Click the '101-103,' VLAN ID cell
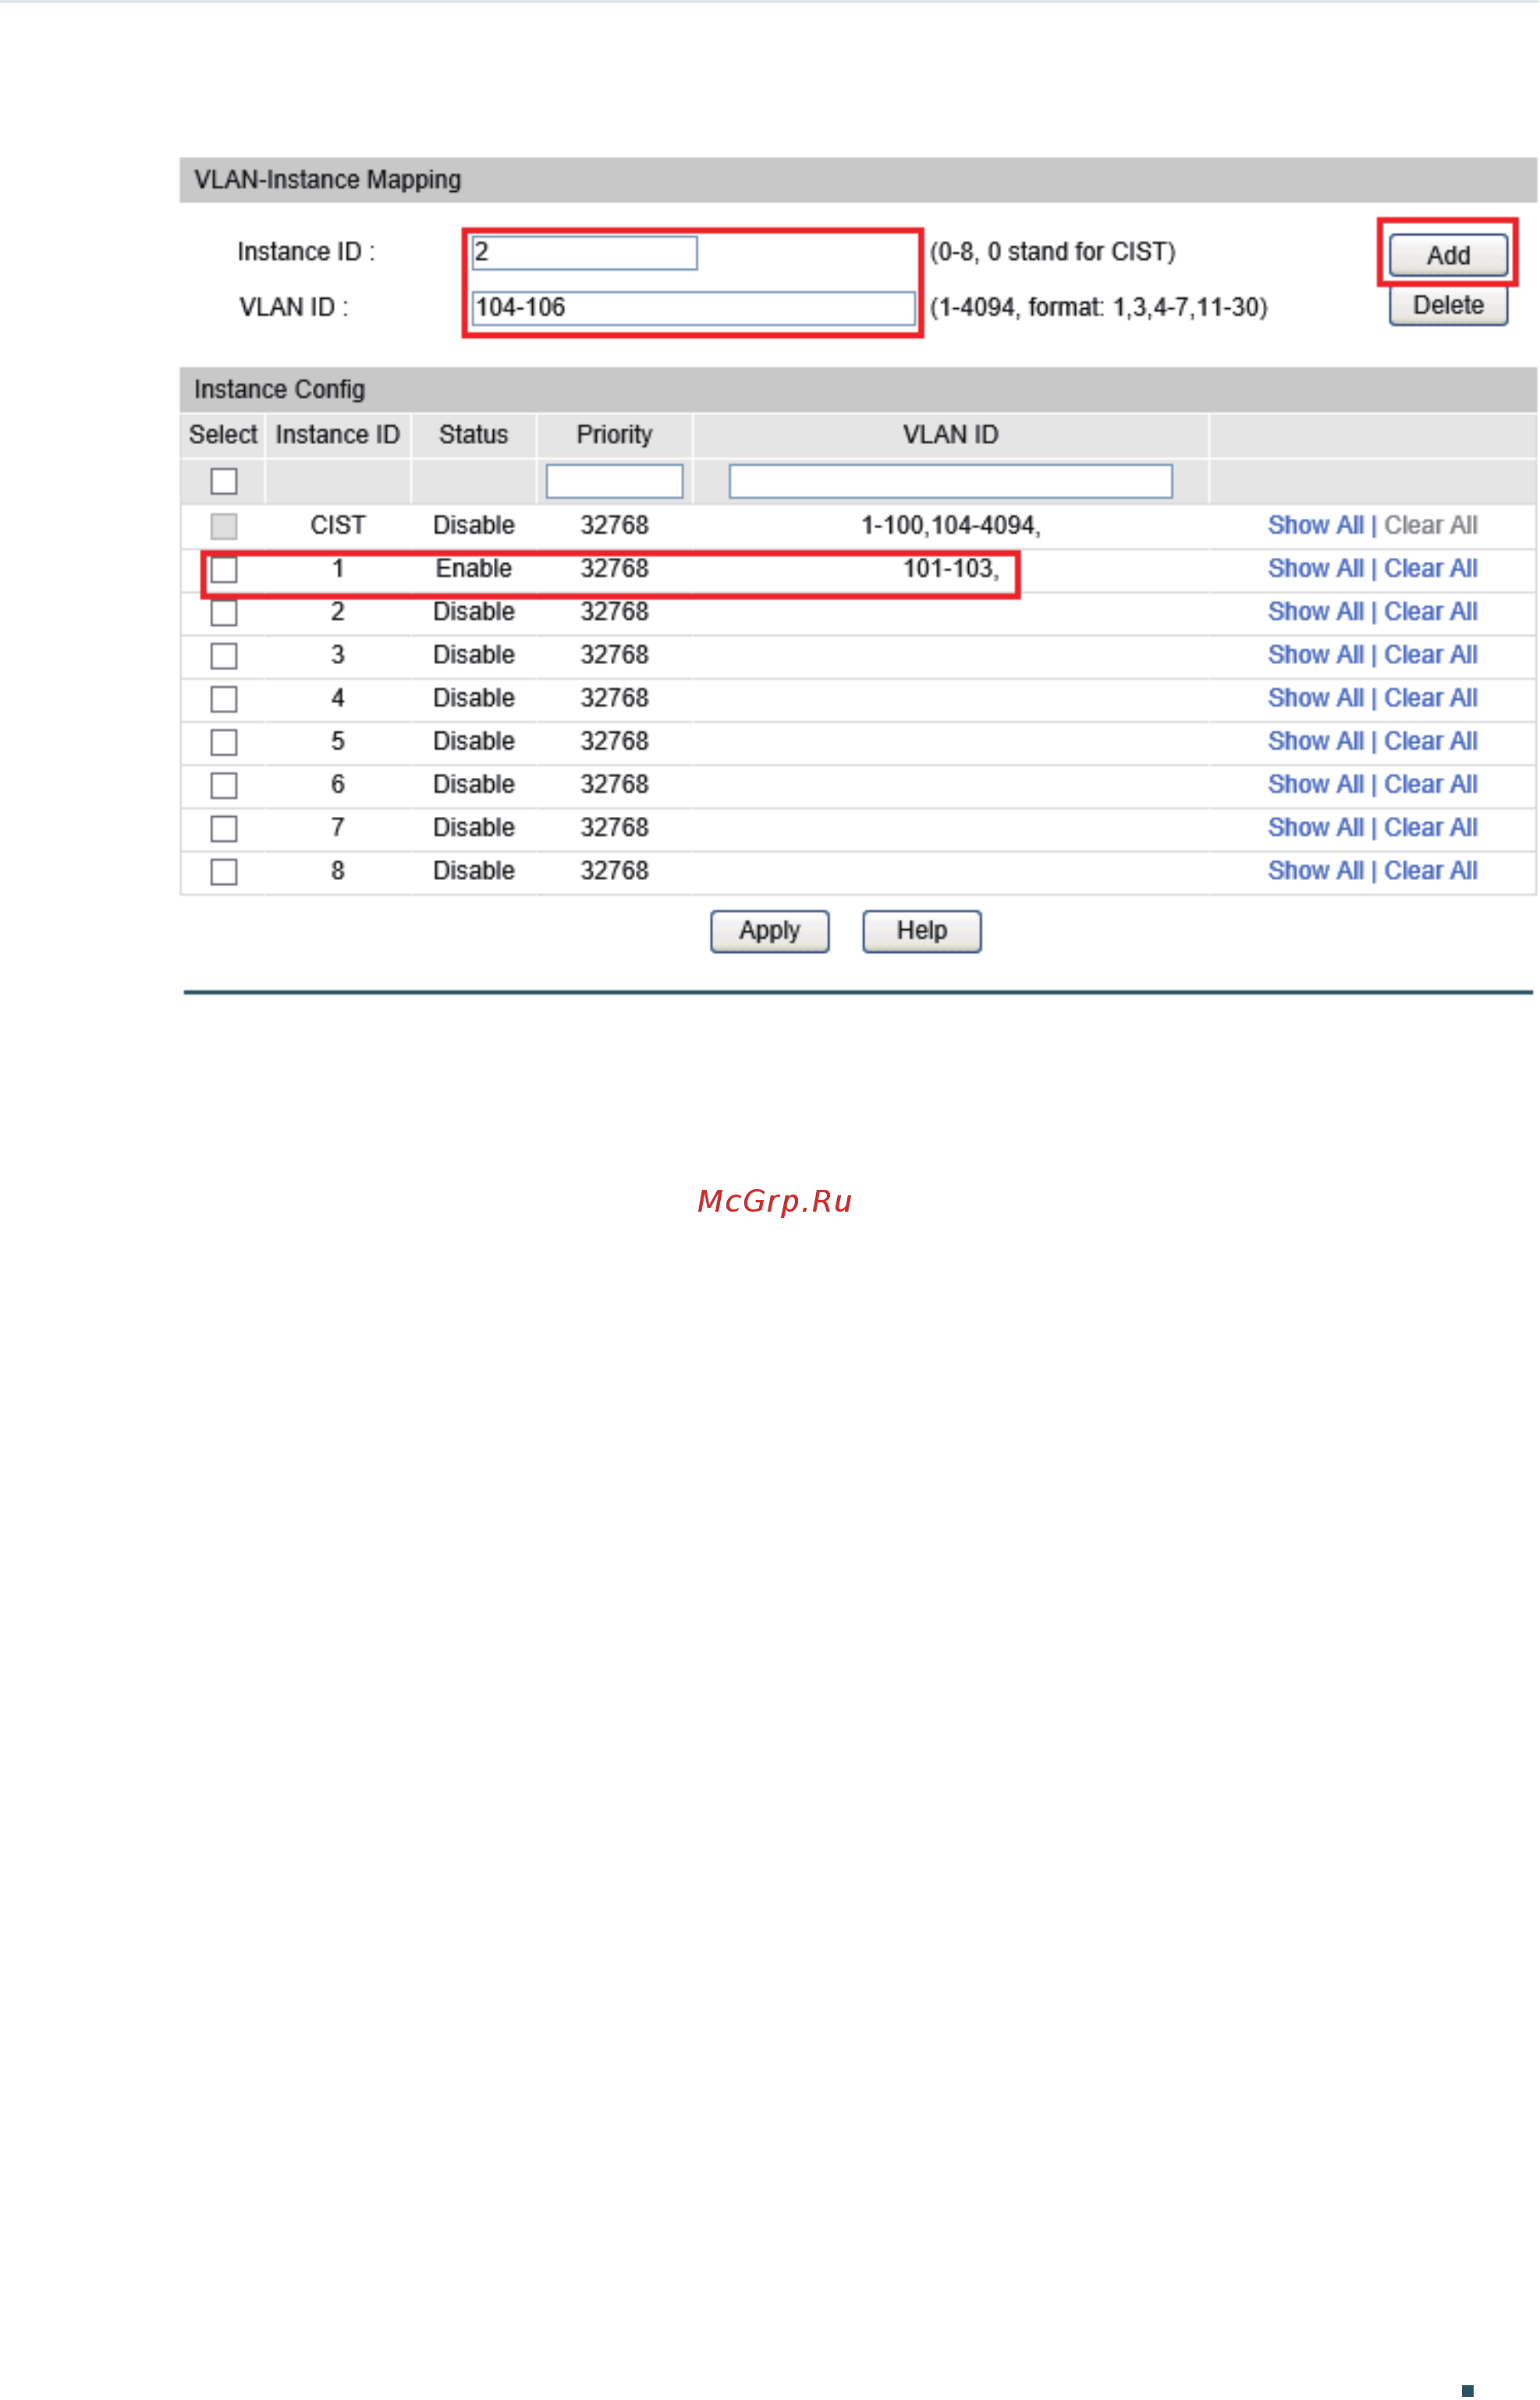 tap(950, 568)
